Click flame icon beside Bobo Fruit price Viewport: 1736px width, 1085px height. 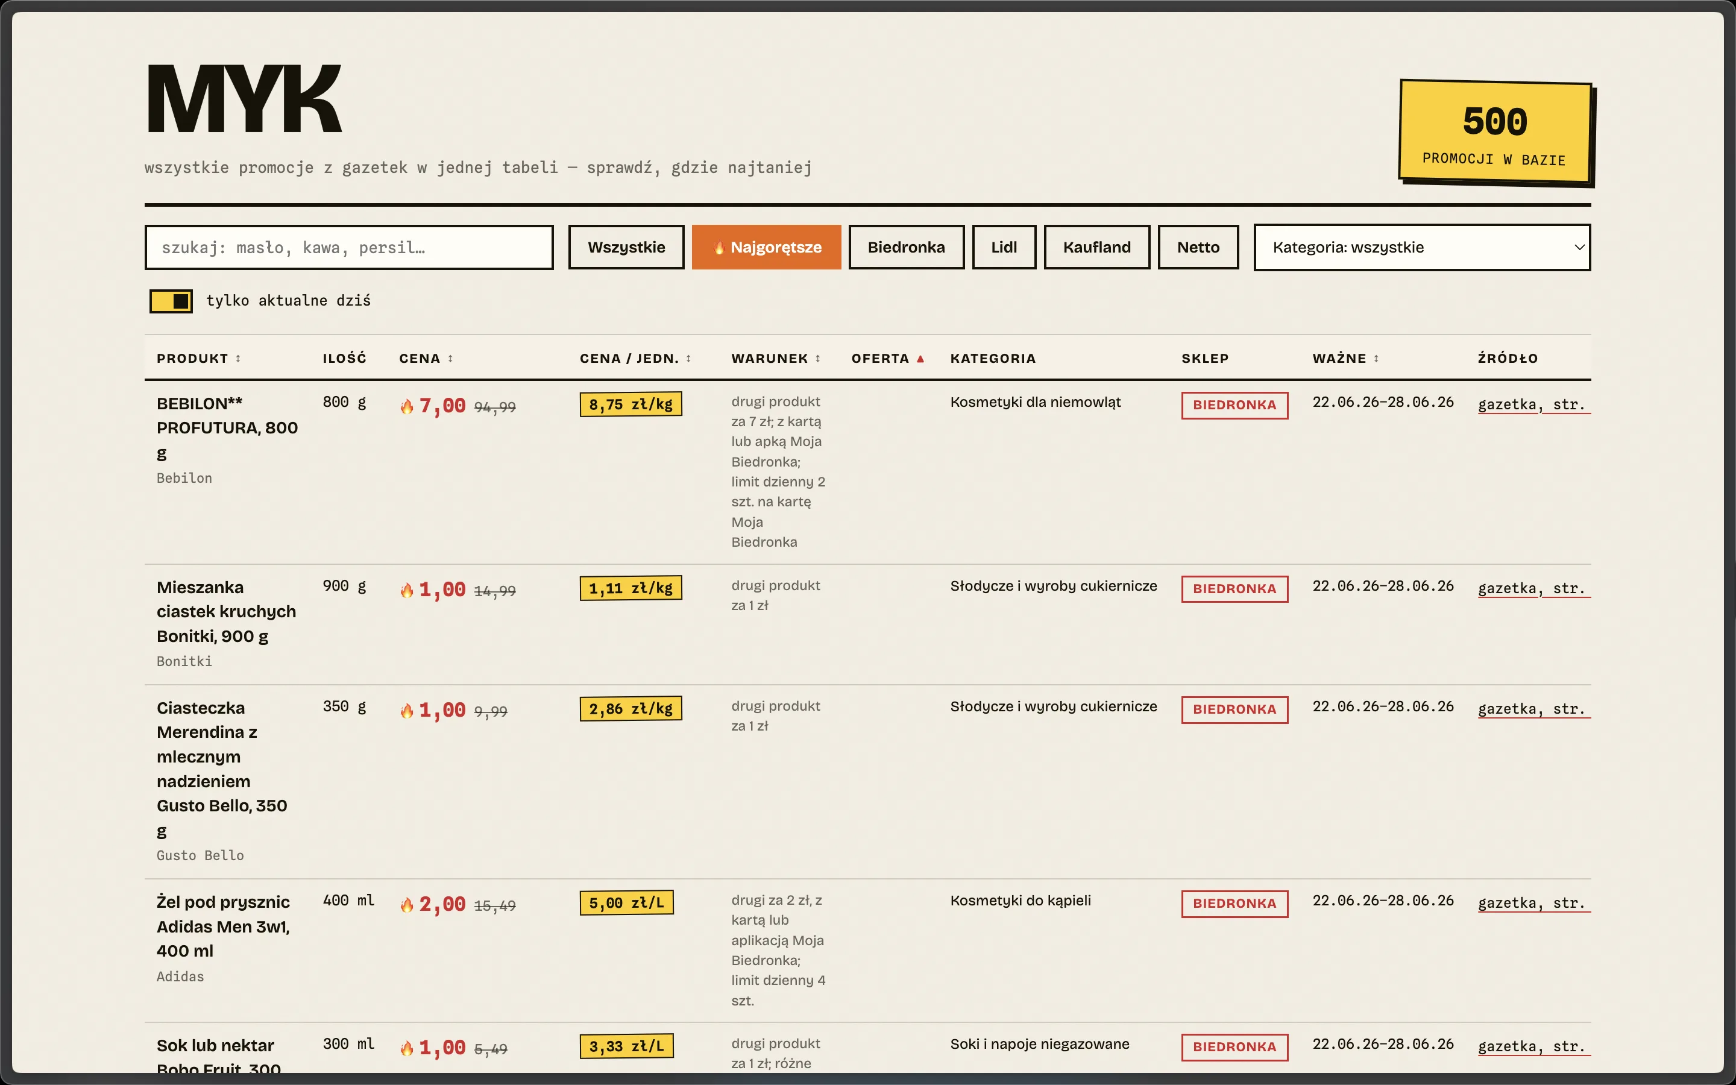407,1048
